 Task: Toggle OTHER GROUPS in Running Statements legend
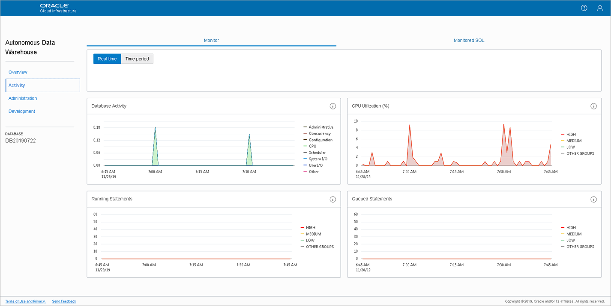(x=317, y=247)
